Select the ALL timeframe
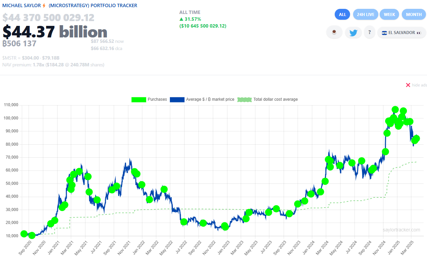The image size is (427, 258). click(x=342, y=14)
